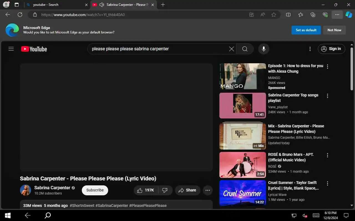
Task: Go to the YouTube home logo
Action: (34, 49)
